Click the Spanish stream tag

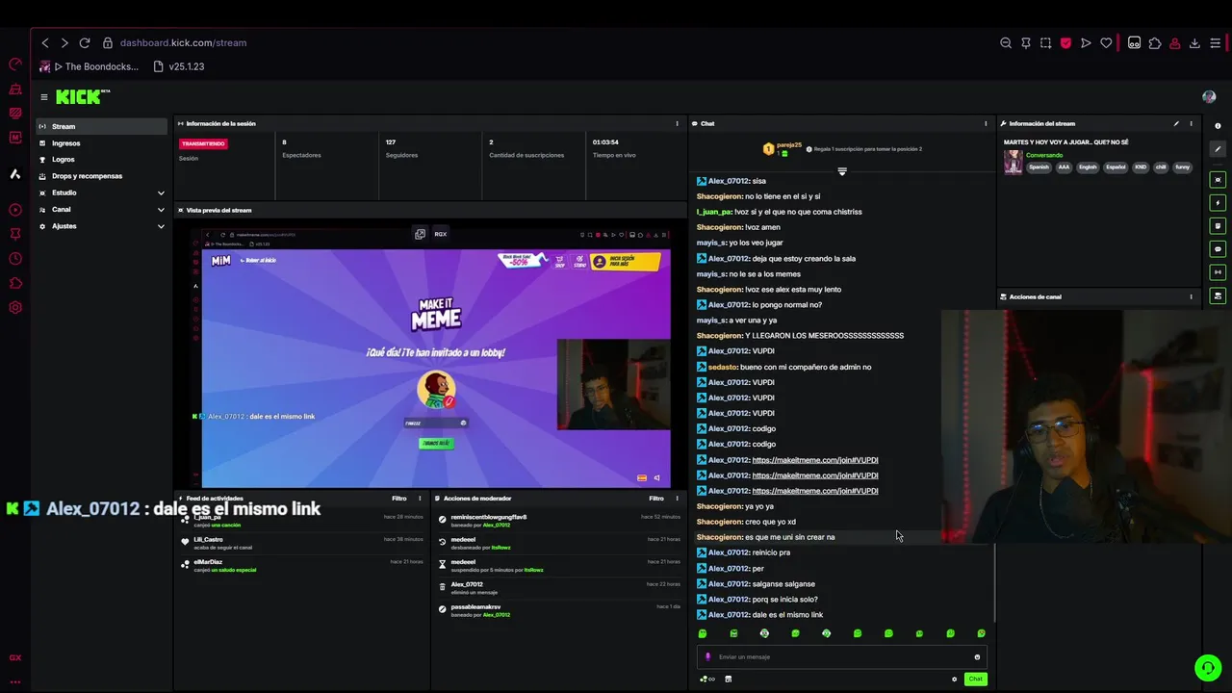pyautogui.click(x=1039, y=167)
